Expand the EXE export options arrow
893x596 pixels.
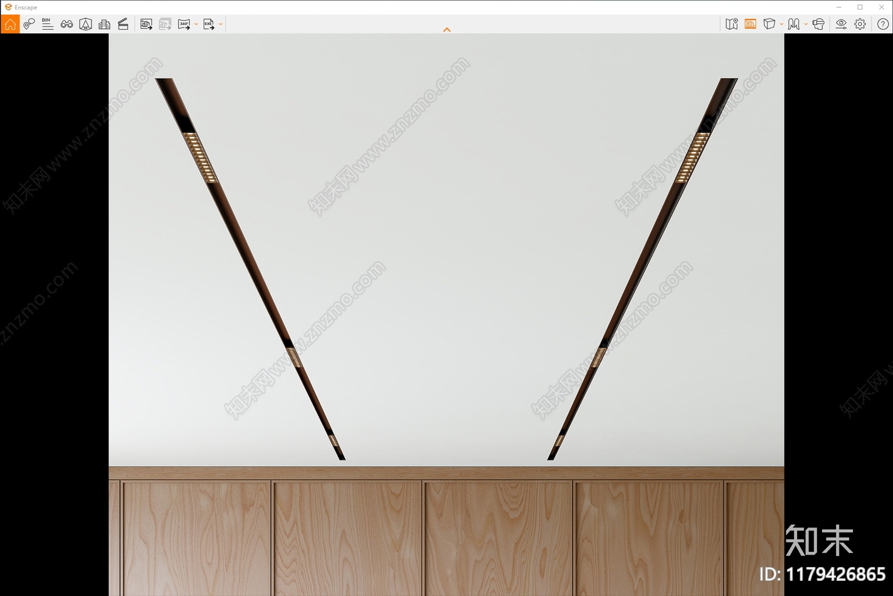[220, 24]
